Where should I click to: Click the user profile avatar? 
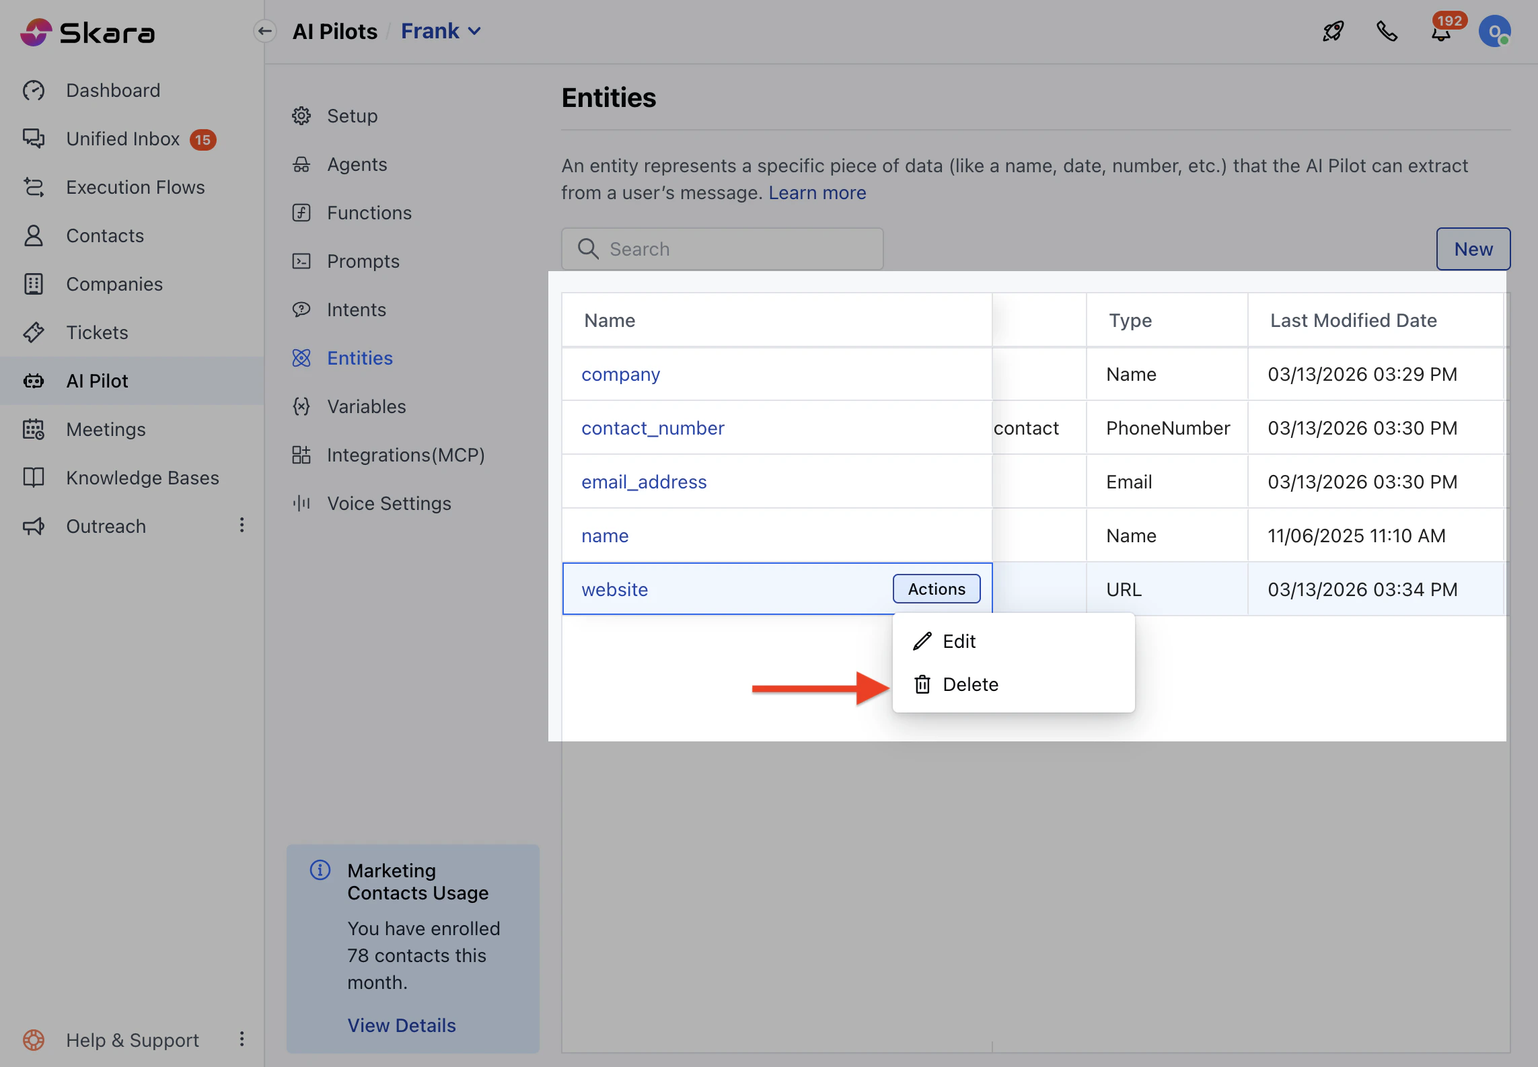[1494, 32]
